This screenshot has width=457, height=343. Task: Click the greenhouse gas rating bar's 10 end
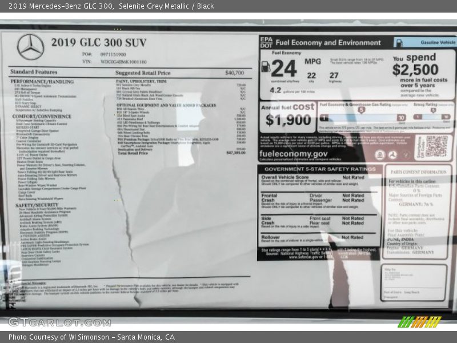click(401, 118)
